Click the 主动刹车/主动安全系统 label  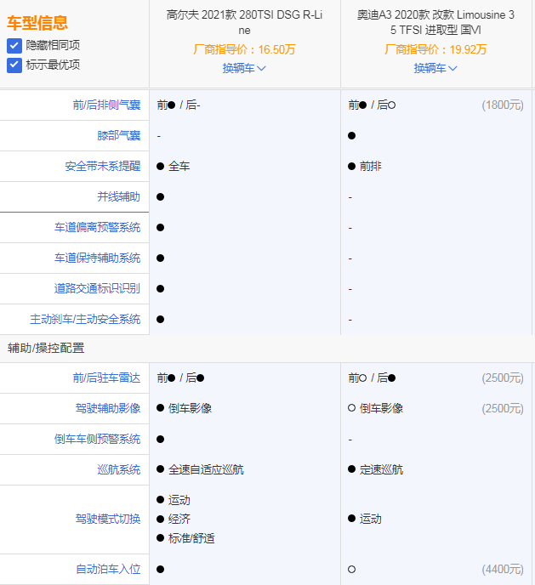tap(85, 320)
